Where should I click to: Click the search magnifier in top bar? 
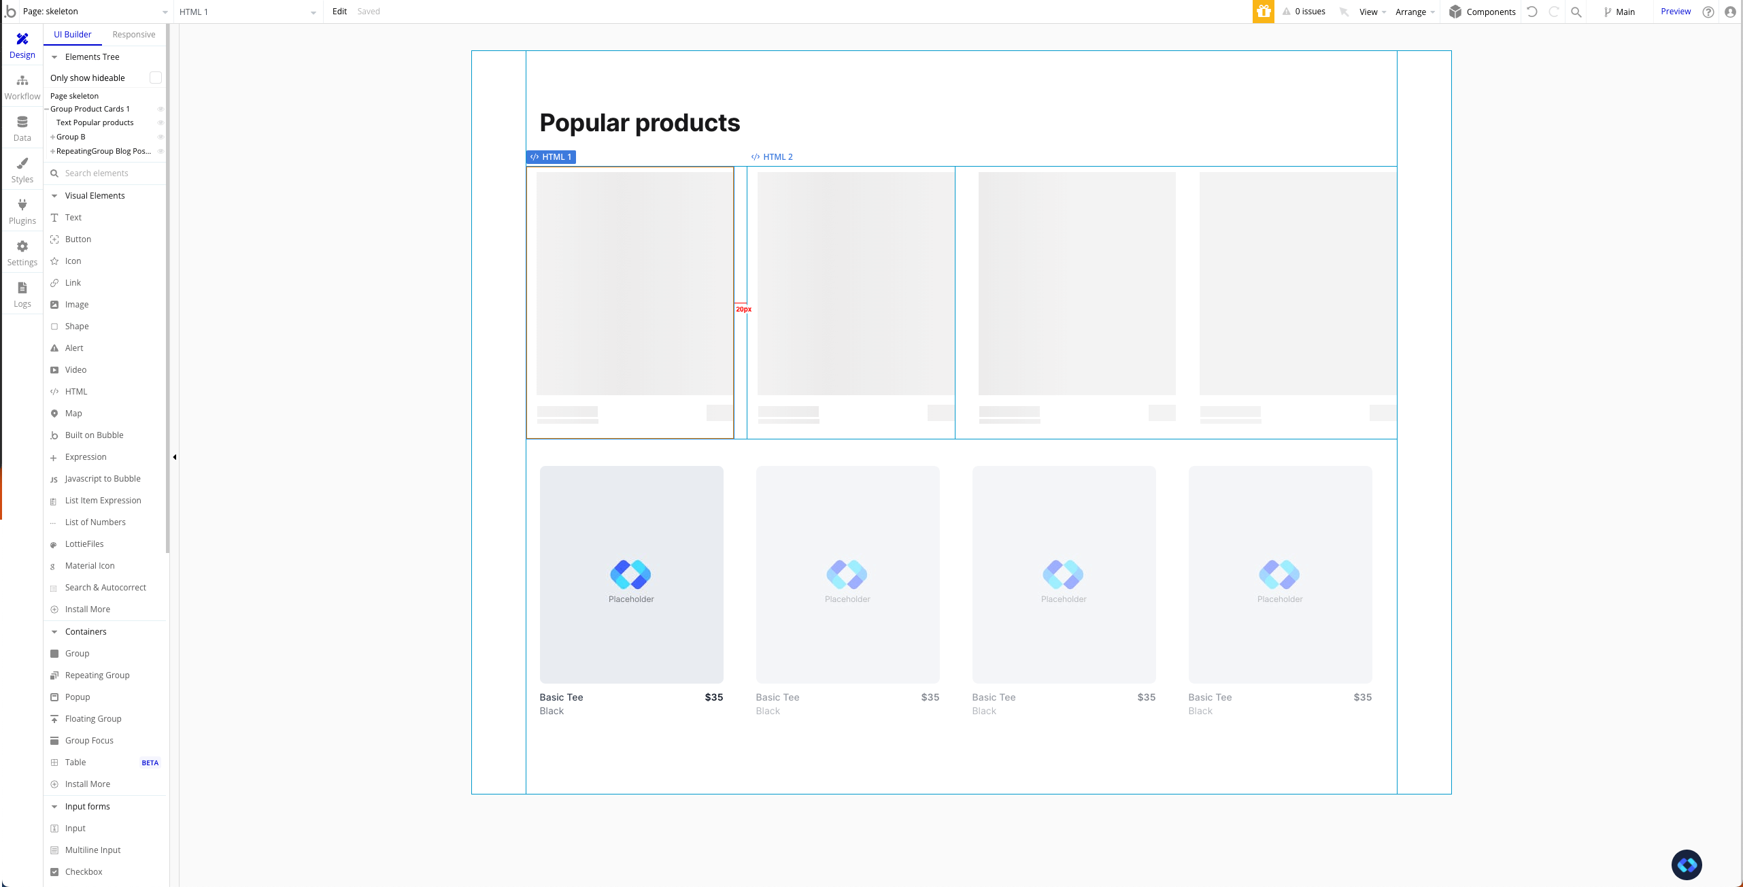point(1576,12)
